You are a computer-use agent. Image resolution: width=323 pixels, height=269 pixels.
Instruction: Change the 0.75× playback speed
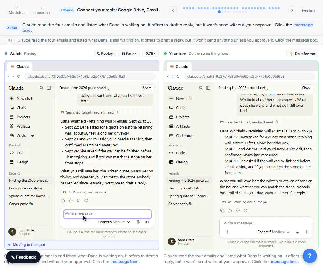[150, 54]
